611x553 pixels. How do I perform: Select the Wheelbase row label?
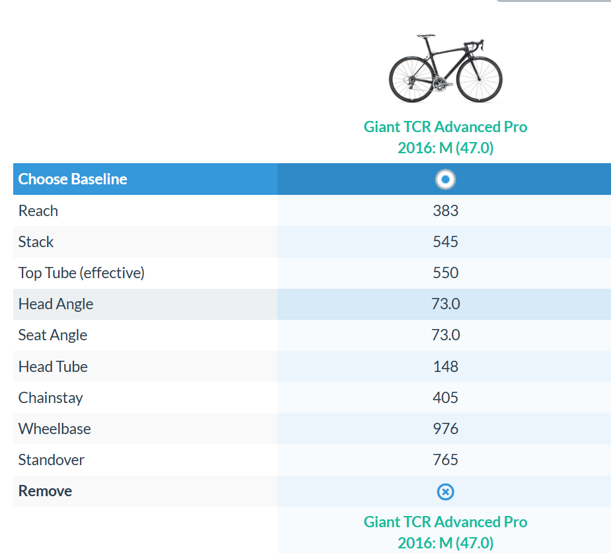point(55,429)
